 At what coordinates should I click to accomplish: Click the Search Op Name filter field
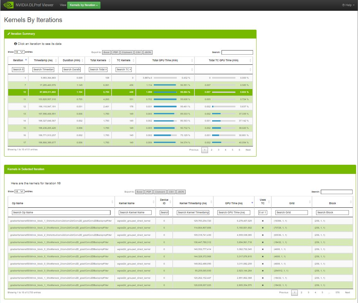coord(61,213)
